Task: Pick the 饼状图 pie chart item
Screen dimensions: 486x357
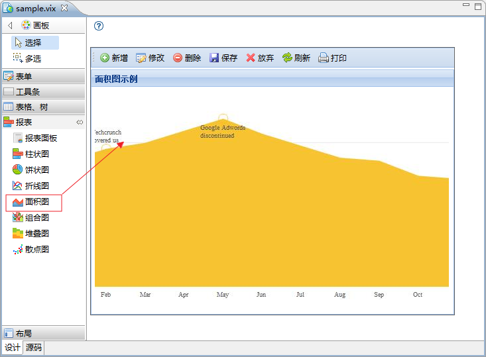Action: (31, 170)
